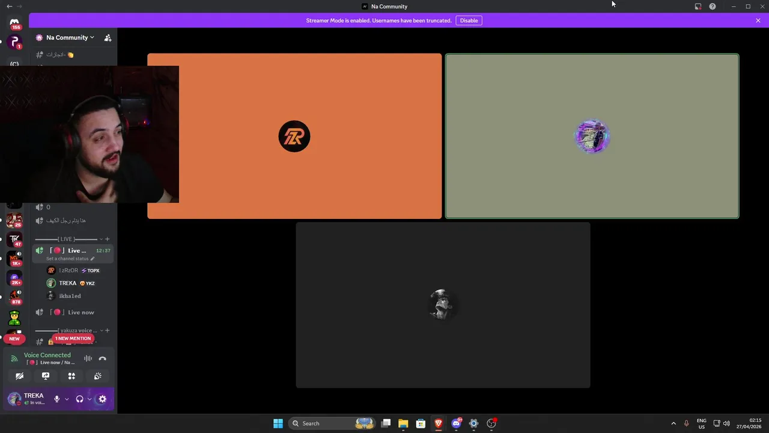The image size is (769, 433).
Task: Jump to NEW unread servers pill
Action: (x=14, y=339)
